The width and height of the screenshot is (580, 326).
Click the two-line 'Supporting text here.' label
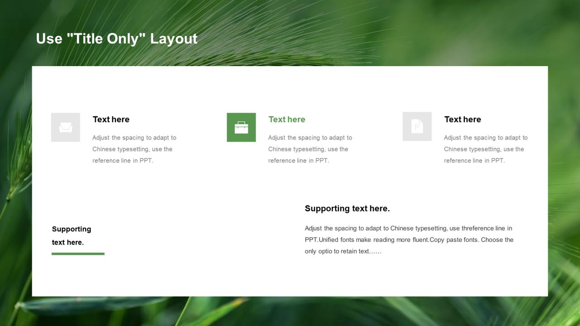(72, 235)
